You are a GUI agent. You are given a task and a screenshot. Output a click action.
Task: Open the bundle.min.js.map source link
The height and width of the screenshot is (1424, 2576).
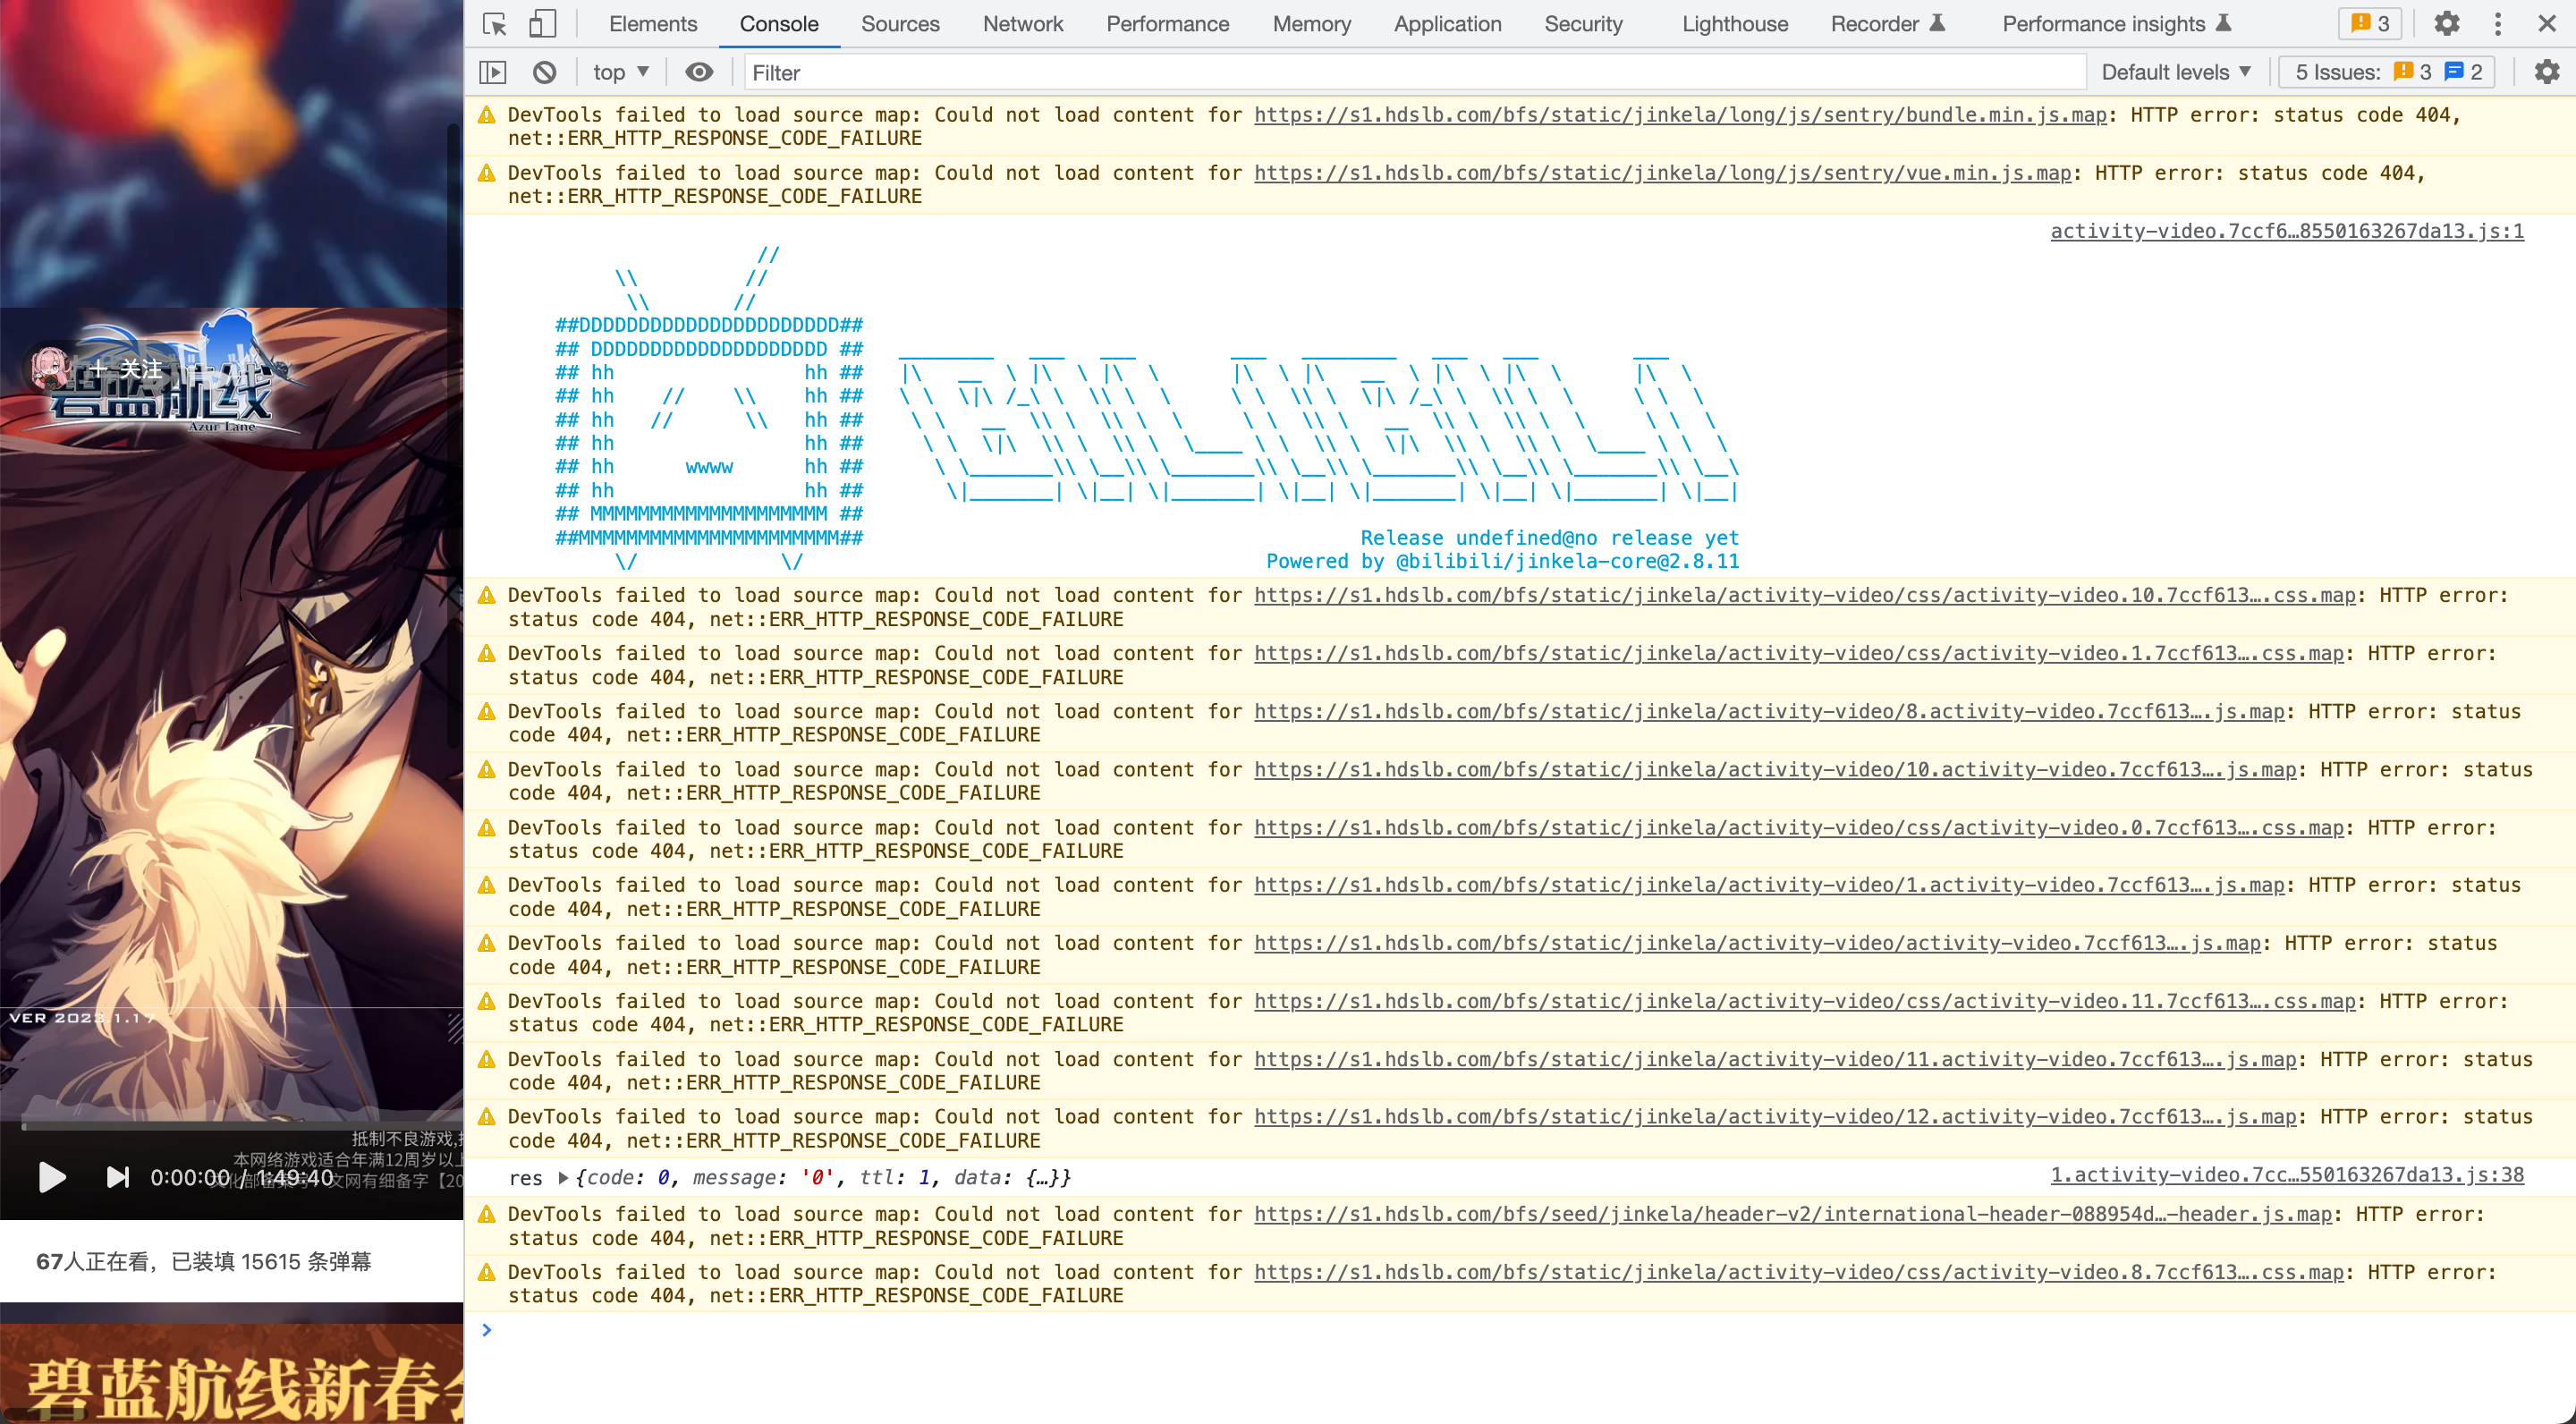(1680, 115)
